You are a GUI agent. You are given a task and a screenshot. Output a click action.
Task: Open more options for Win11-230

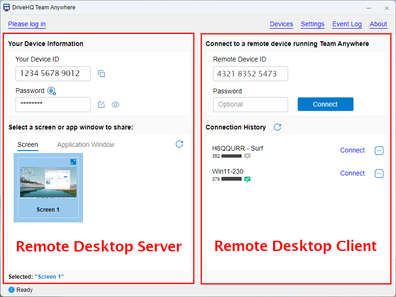(379, 174)
